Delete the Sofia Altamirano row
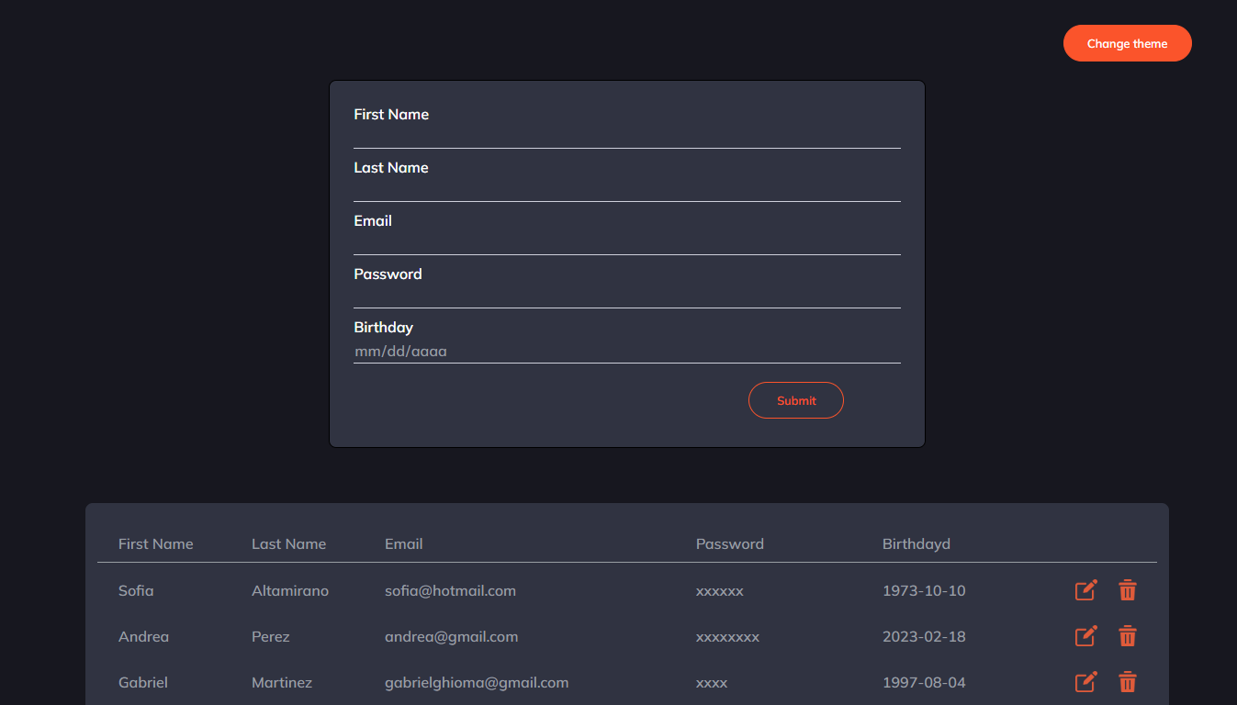 (1128, 590)
